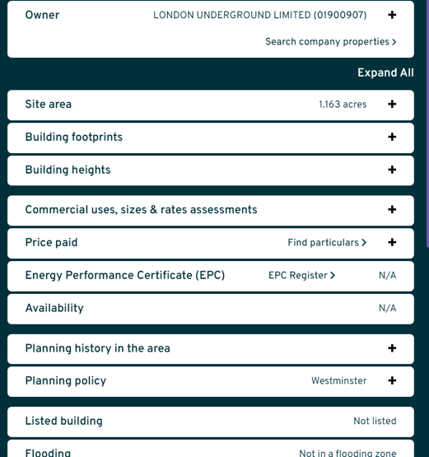Open Find particulars link
Image resolution: width=429 pixels, height=457 pixels.
tap(327, 242)
